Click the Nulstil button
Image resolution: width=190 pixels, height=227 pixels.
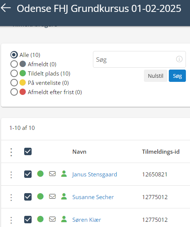pyautogui.click(x=155, y=76)
